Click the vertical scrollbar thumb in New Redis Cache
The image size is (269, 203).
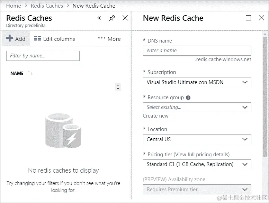[265, 96]
